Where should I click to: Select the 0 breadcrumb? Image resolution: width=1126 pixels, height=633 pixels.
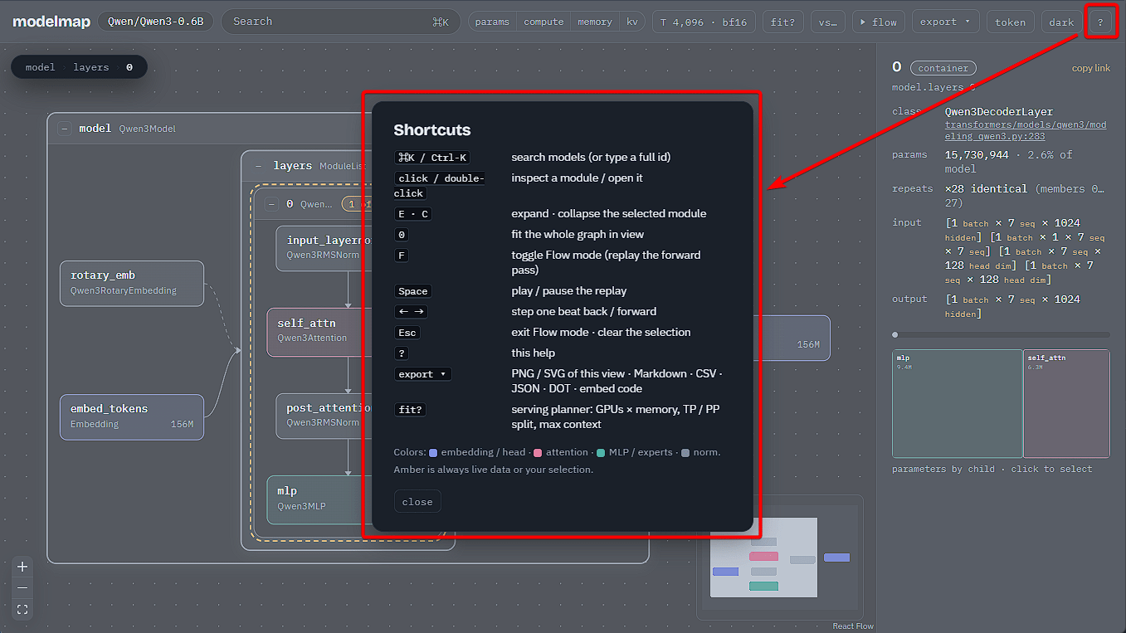129,67
